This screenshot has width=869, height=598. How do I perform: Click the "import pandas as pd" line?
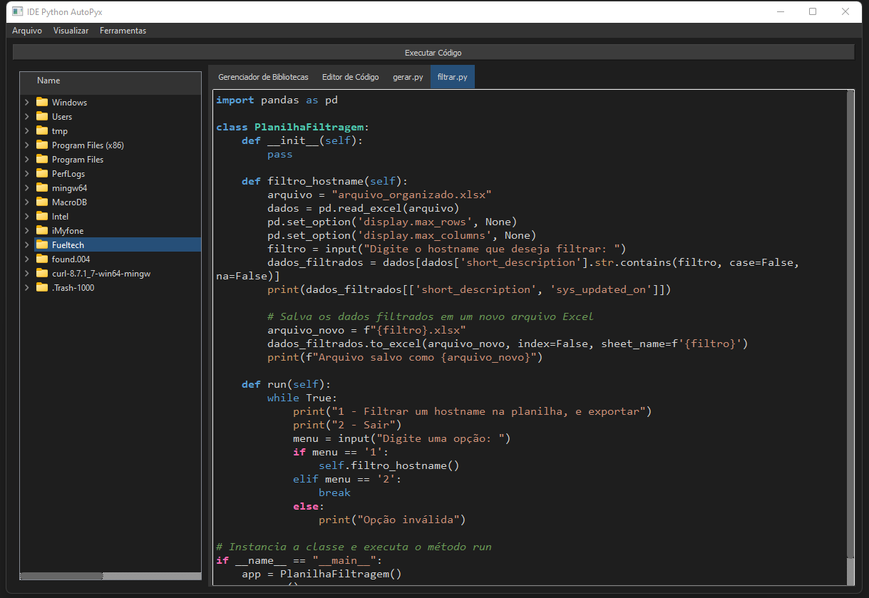point(277,100)
